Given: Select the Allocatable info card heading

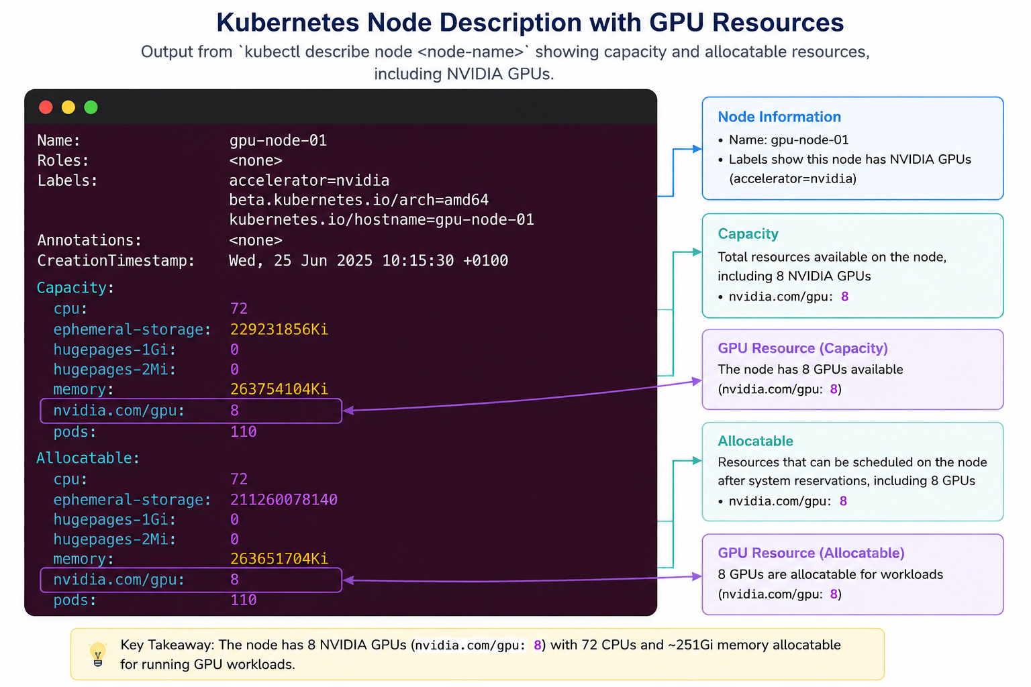Looking at the screenshot, I should (x=755, y=441).
